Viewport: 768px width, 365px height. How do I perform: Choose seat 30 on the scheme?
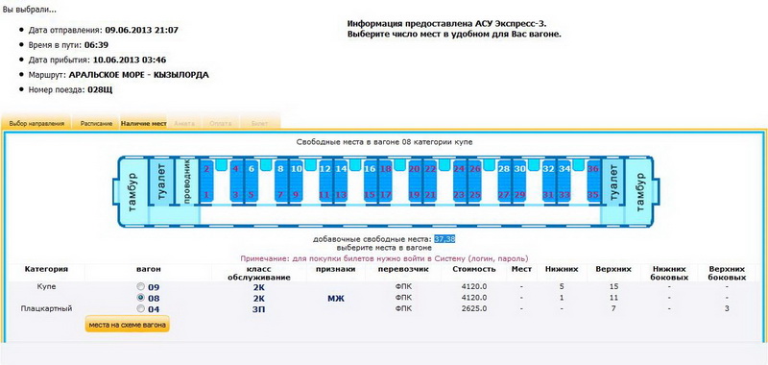tap(519, 169)
